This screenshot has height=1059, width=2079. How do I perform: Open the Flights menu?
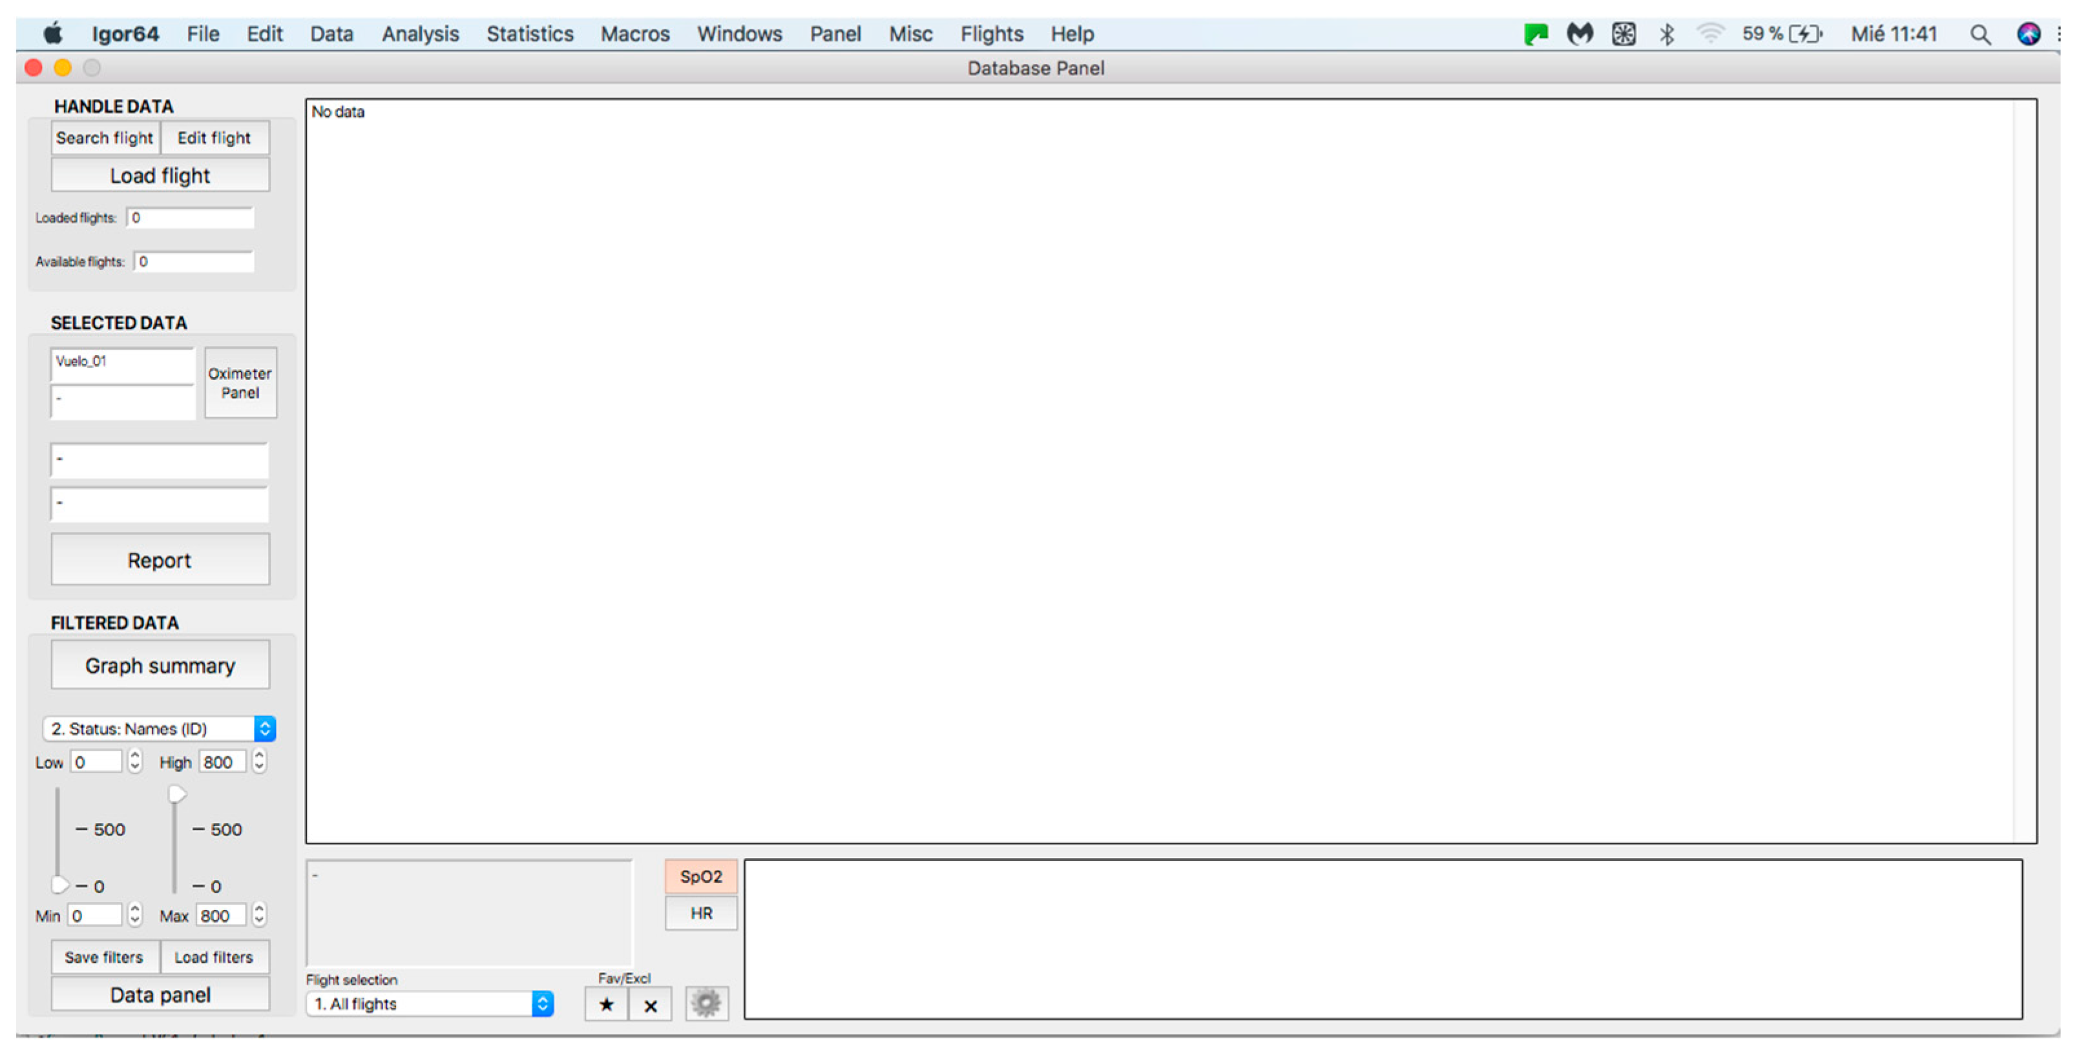(x=991, y=34)
